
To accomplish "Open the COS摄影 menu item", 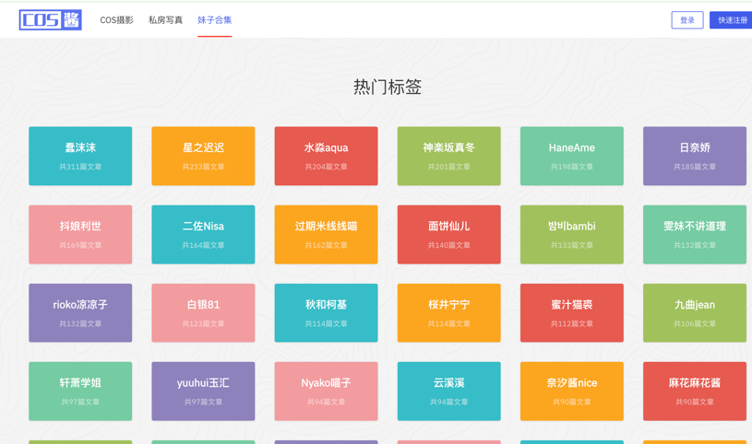I will tap(116, 20).
